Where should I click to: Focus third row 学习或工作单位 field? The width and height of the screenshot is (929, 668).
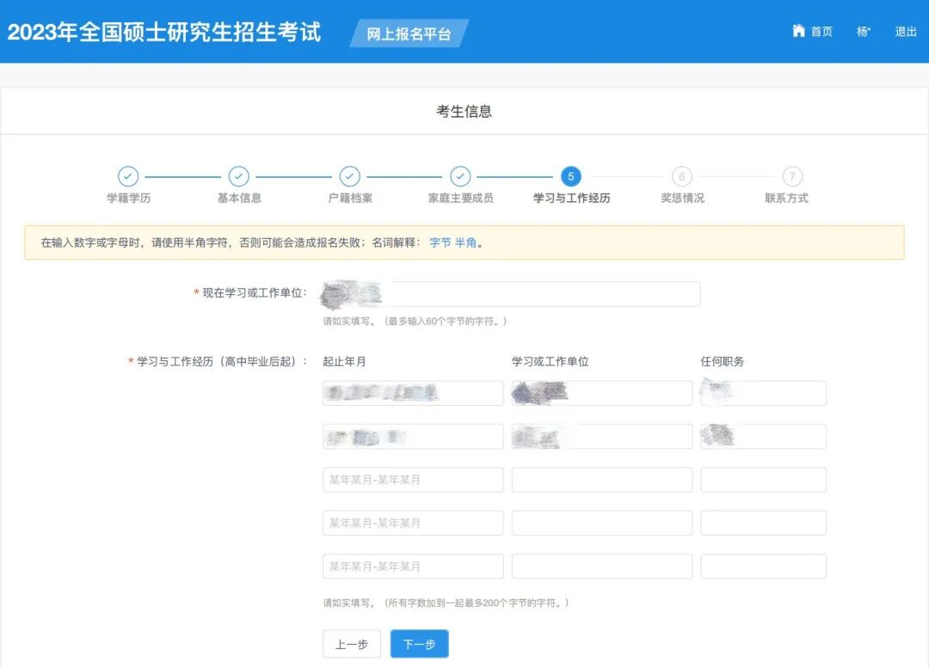pos(602,480)
